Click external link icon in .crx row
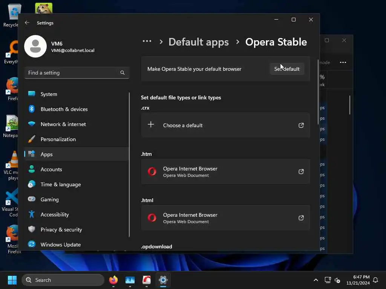The height and width of the screenshot is (289, 386). click(301, 125)
